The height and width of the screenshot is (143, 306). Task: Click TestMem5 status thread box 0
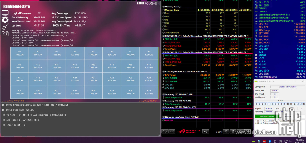pyautogui.click(x=256, y=104)
